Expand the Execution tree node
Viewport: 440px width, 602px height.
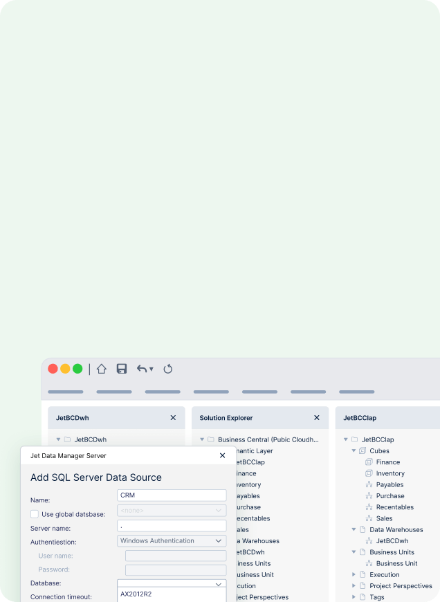point(354,575)
